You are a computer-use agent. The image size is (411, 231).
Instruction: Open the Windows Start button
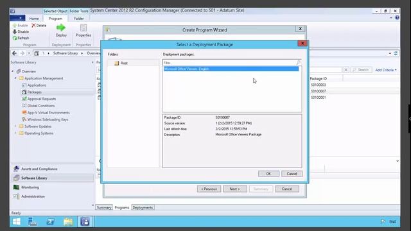tap(17, 221)
